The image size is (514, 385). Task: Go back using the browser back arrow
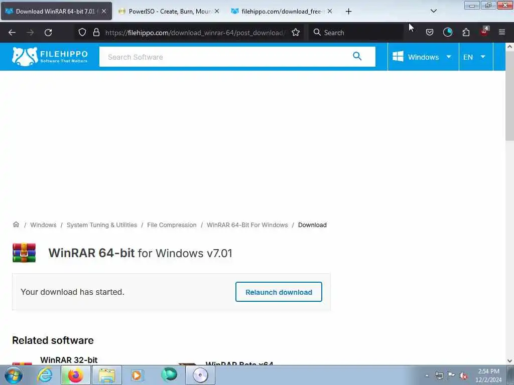pyautogui.click(x=12, y=33)
